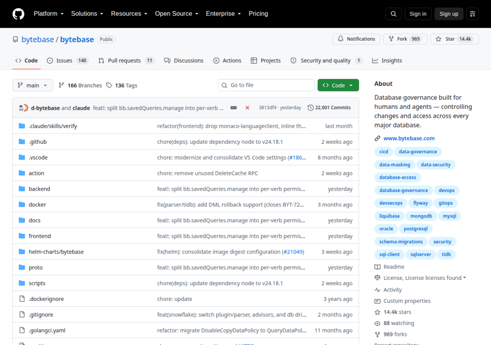Select the cicd topic tag
Image resolution: width=491 pixels, height=345 pixels.
(x=384, y=151)
